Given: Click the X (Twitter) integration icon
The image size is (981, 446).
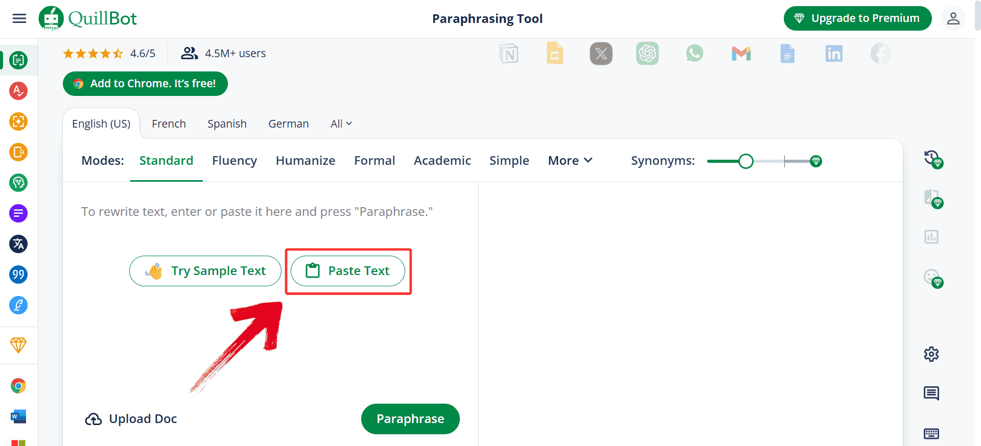Looking at the screenshot, I should click(x=601, y=54).
